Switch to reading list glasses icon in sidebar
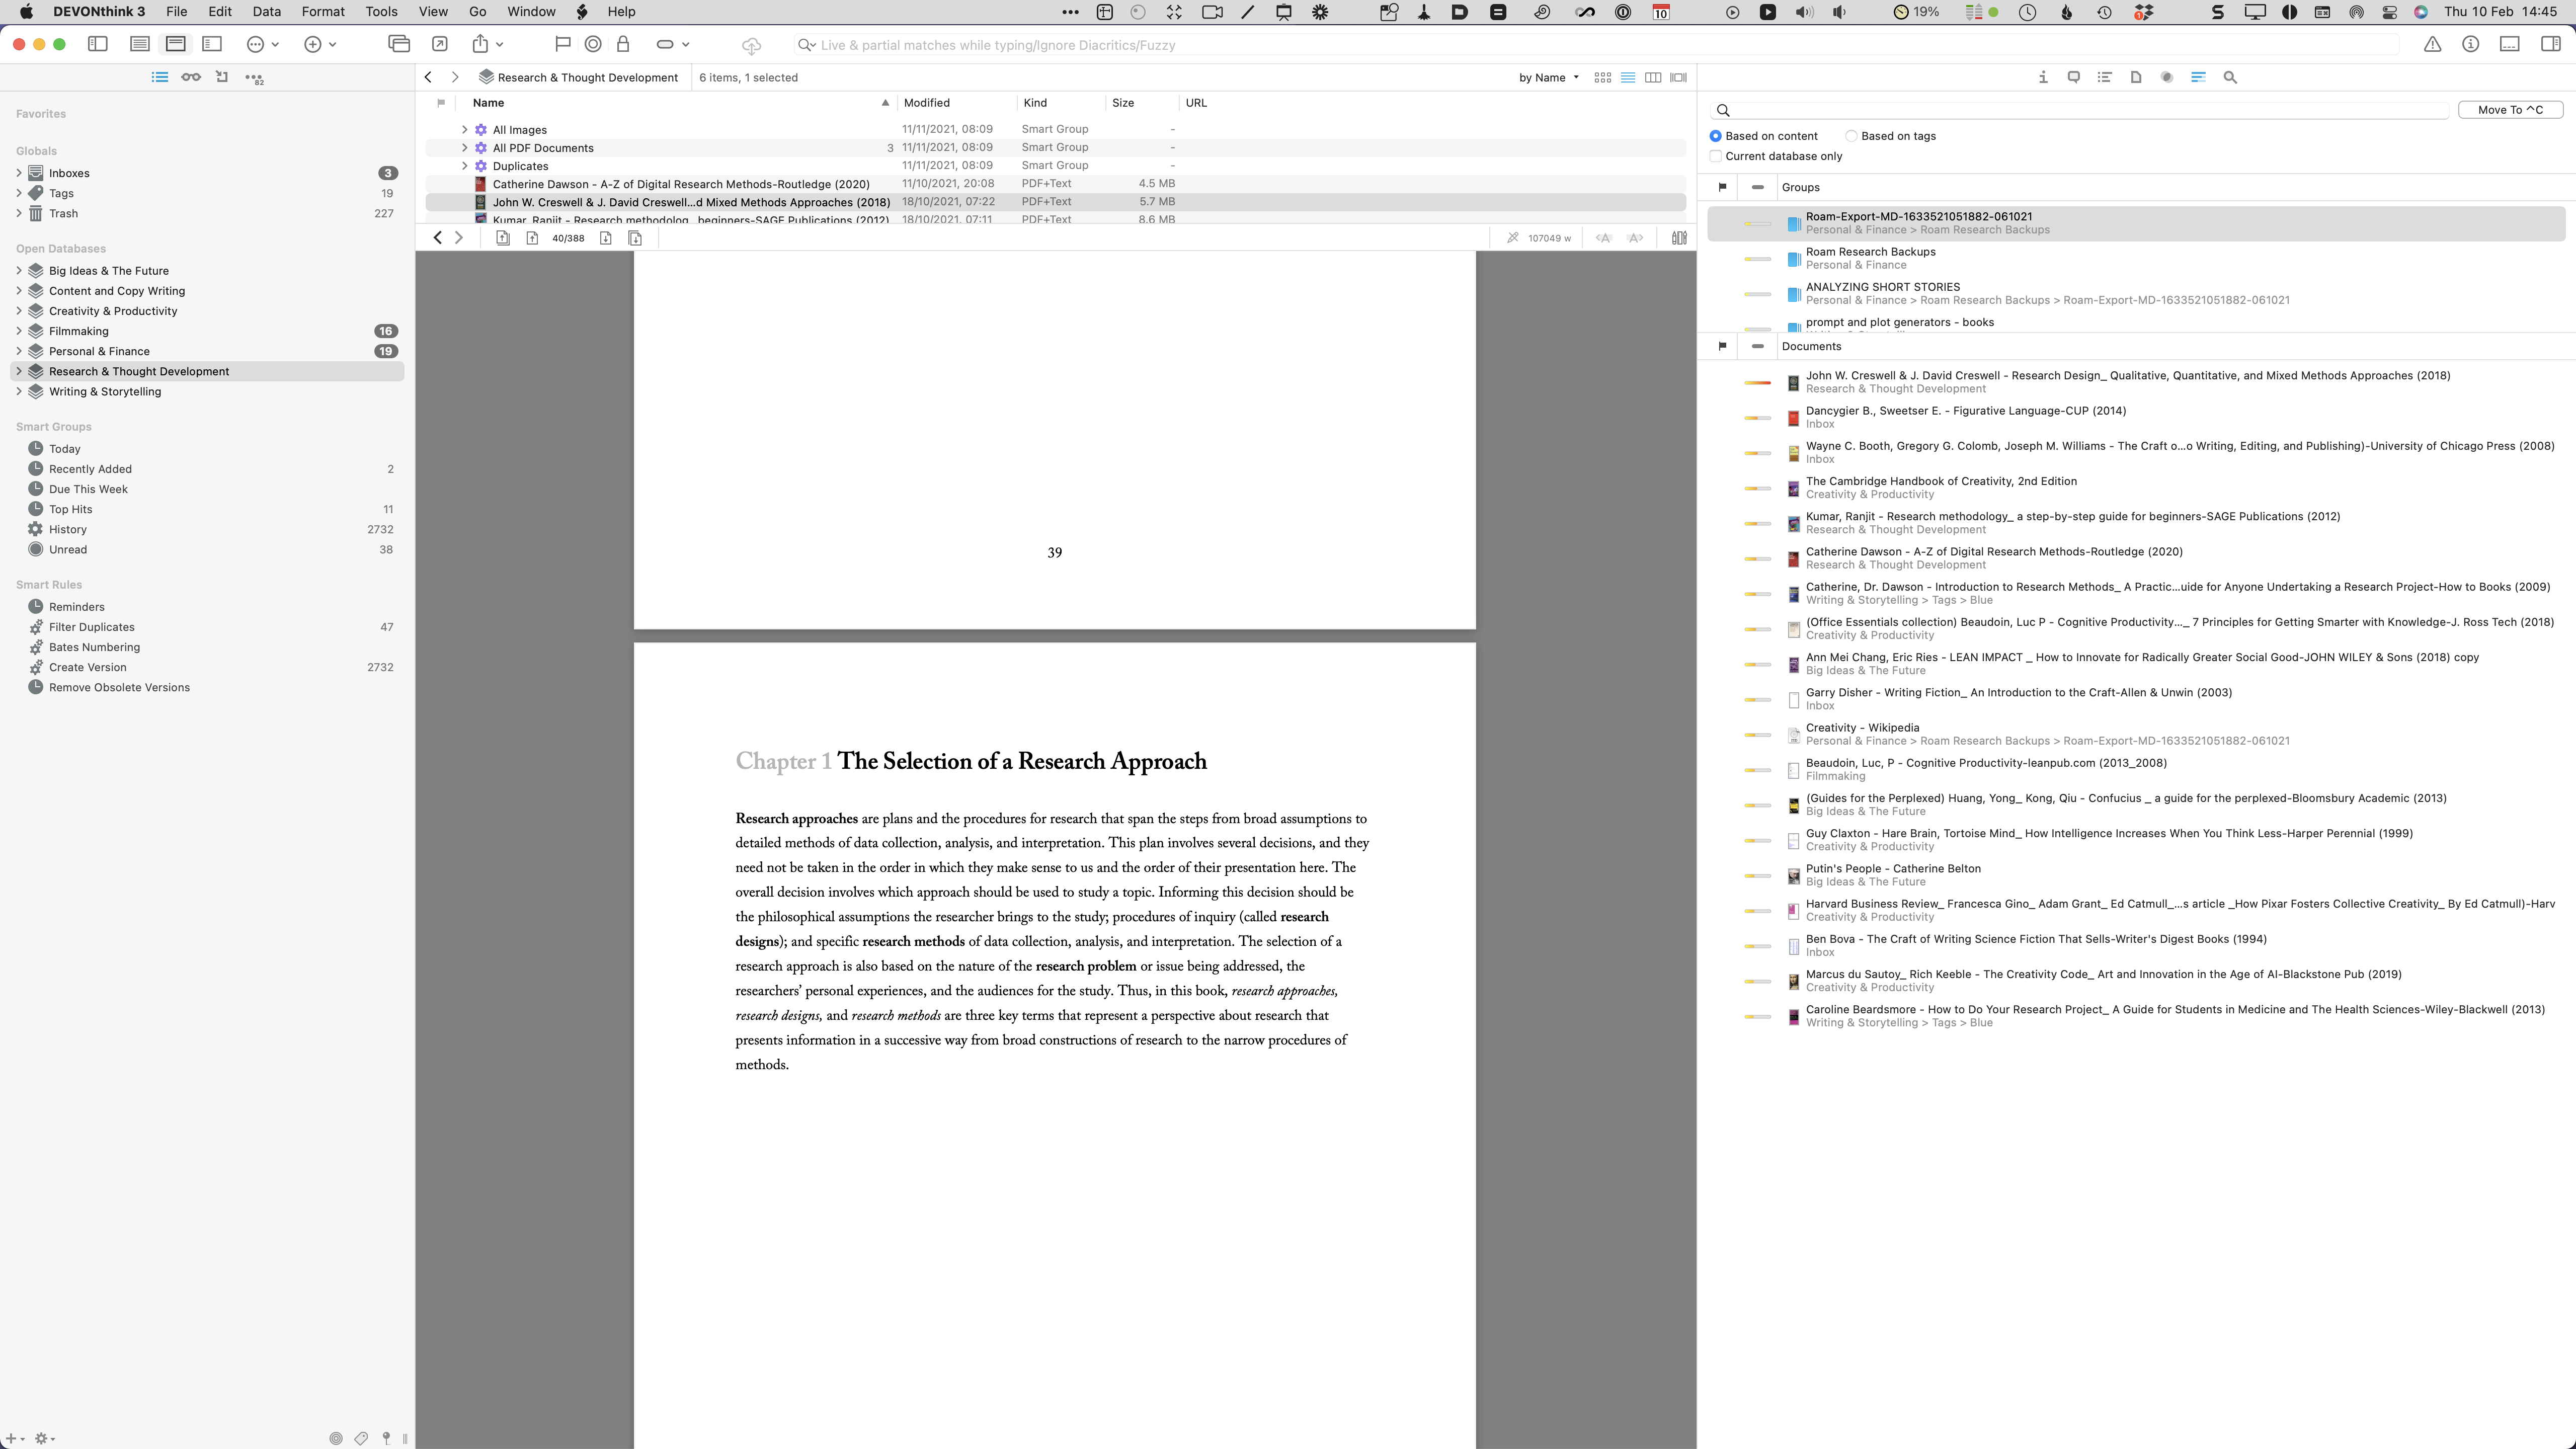The height and width of the screenshot is (1449, 2576). click(190, 77)
